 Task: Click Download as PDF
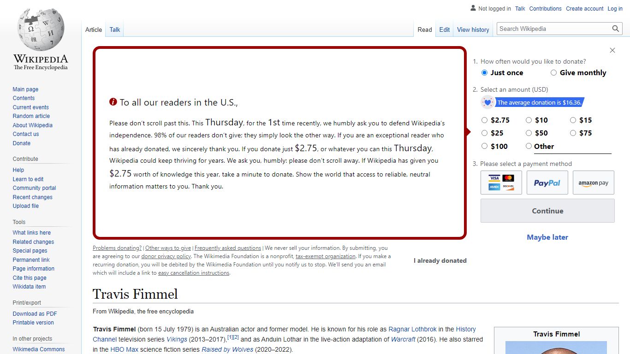[x=35, y=314]
